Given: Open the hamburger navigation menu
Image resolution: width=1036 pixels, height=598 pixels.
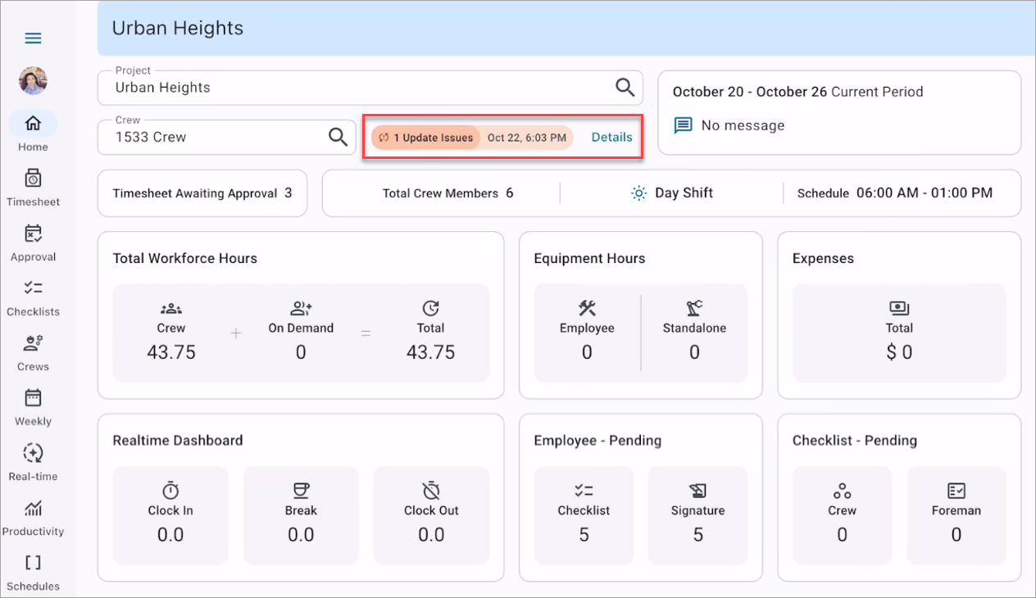Looking at the screenshot, I should [33, 39].
